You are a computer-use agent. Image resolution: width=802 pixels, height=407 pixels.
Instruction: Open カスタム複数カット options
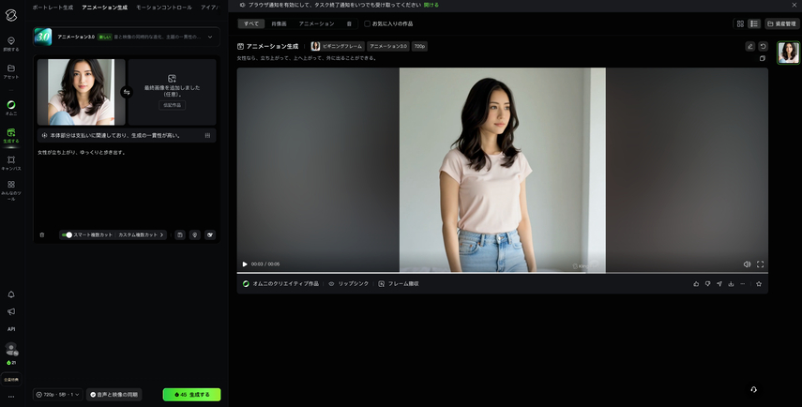point(141,234)
